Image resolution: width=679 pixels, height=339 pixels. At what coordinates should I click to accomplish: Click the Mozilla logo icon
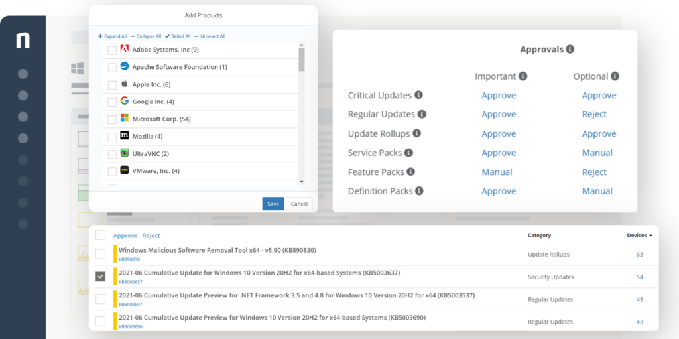click(125, 135)
